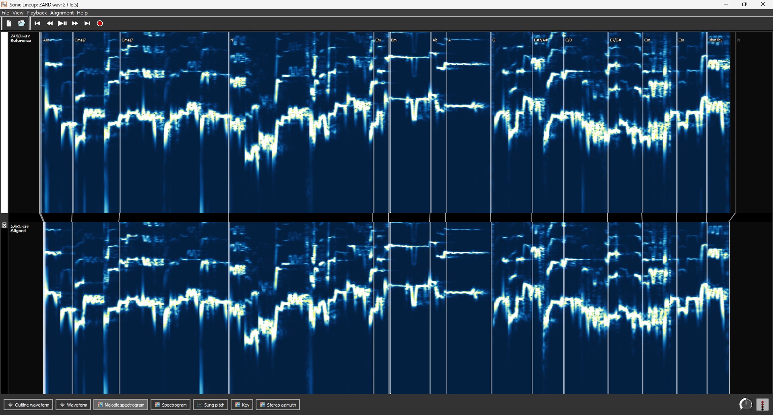Click the New session icon
This screenshot has height=415, width=773.
point(9,23)
